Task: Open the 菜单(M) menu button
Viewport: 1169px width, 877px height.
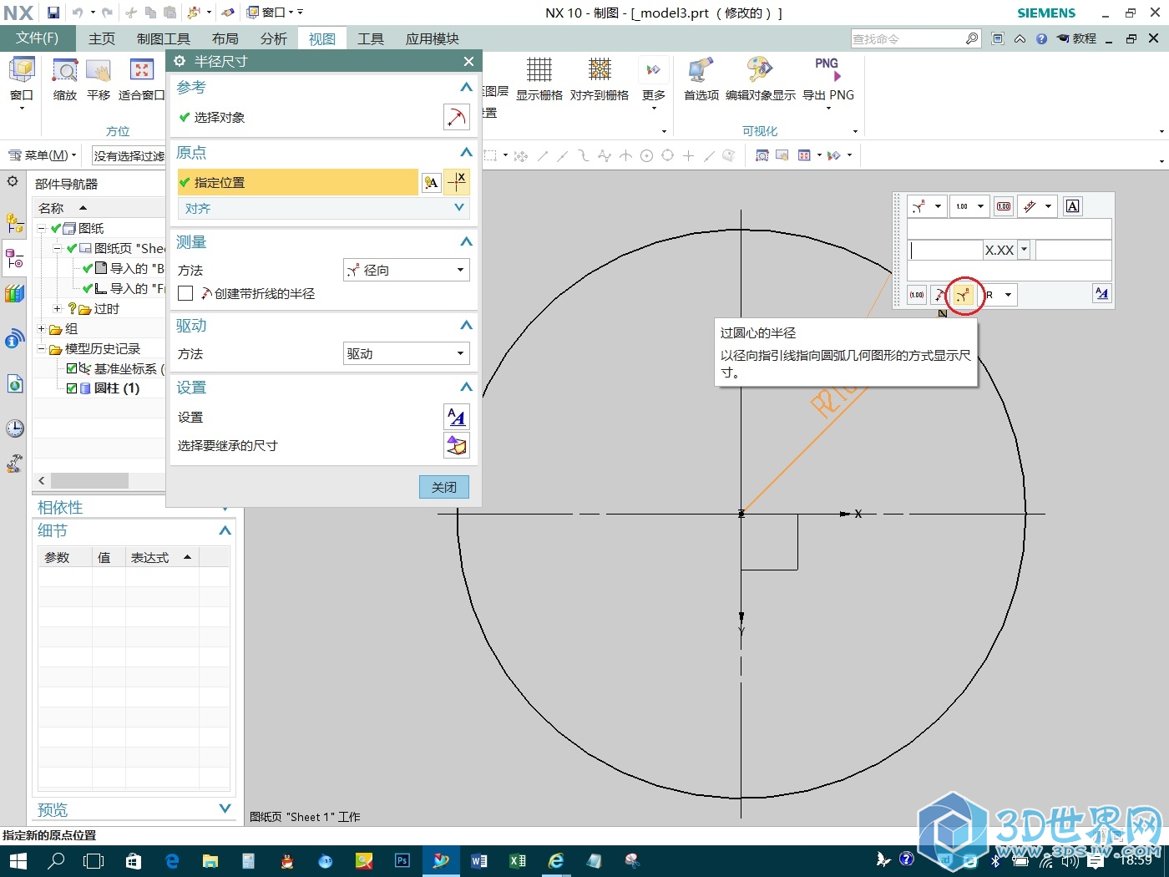Action: (42, 155)
